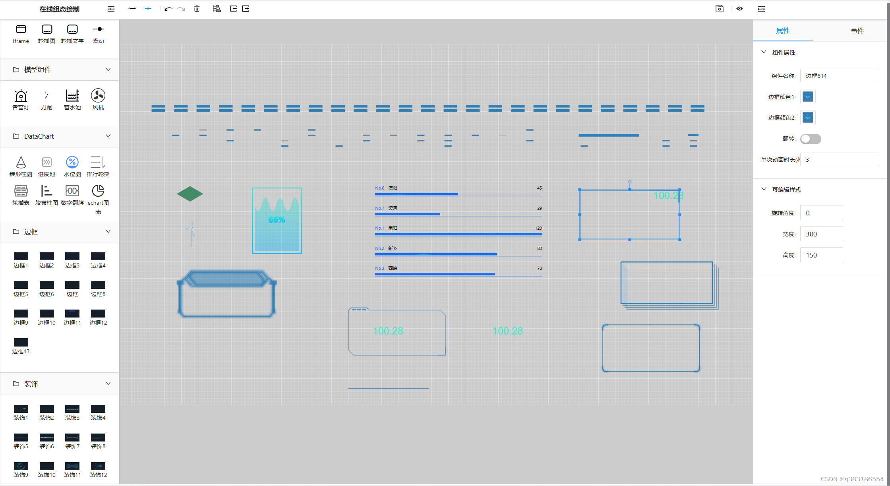Open the 边框颜色1 color dropdown
The image size is (890, 486).
pyautogui.click(x=807, y=97)
